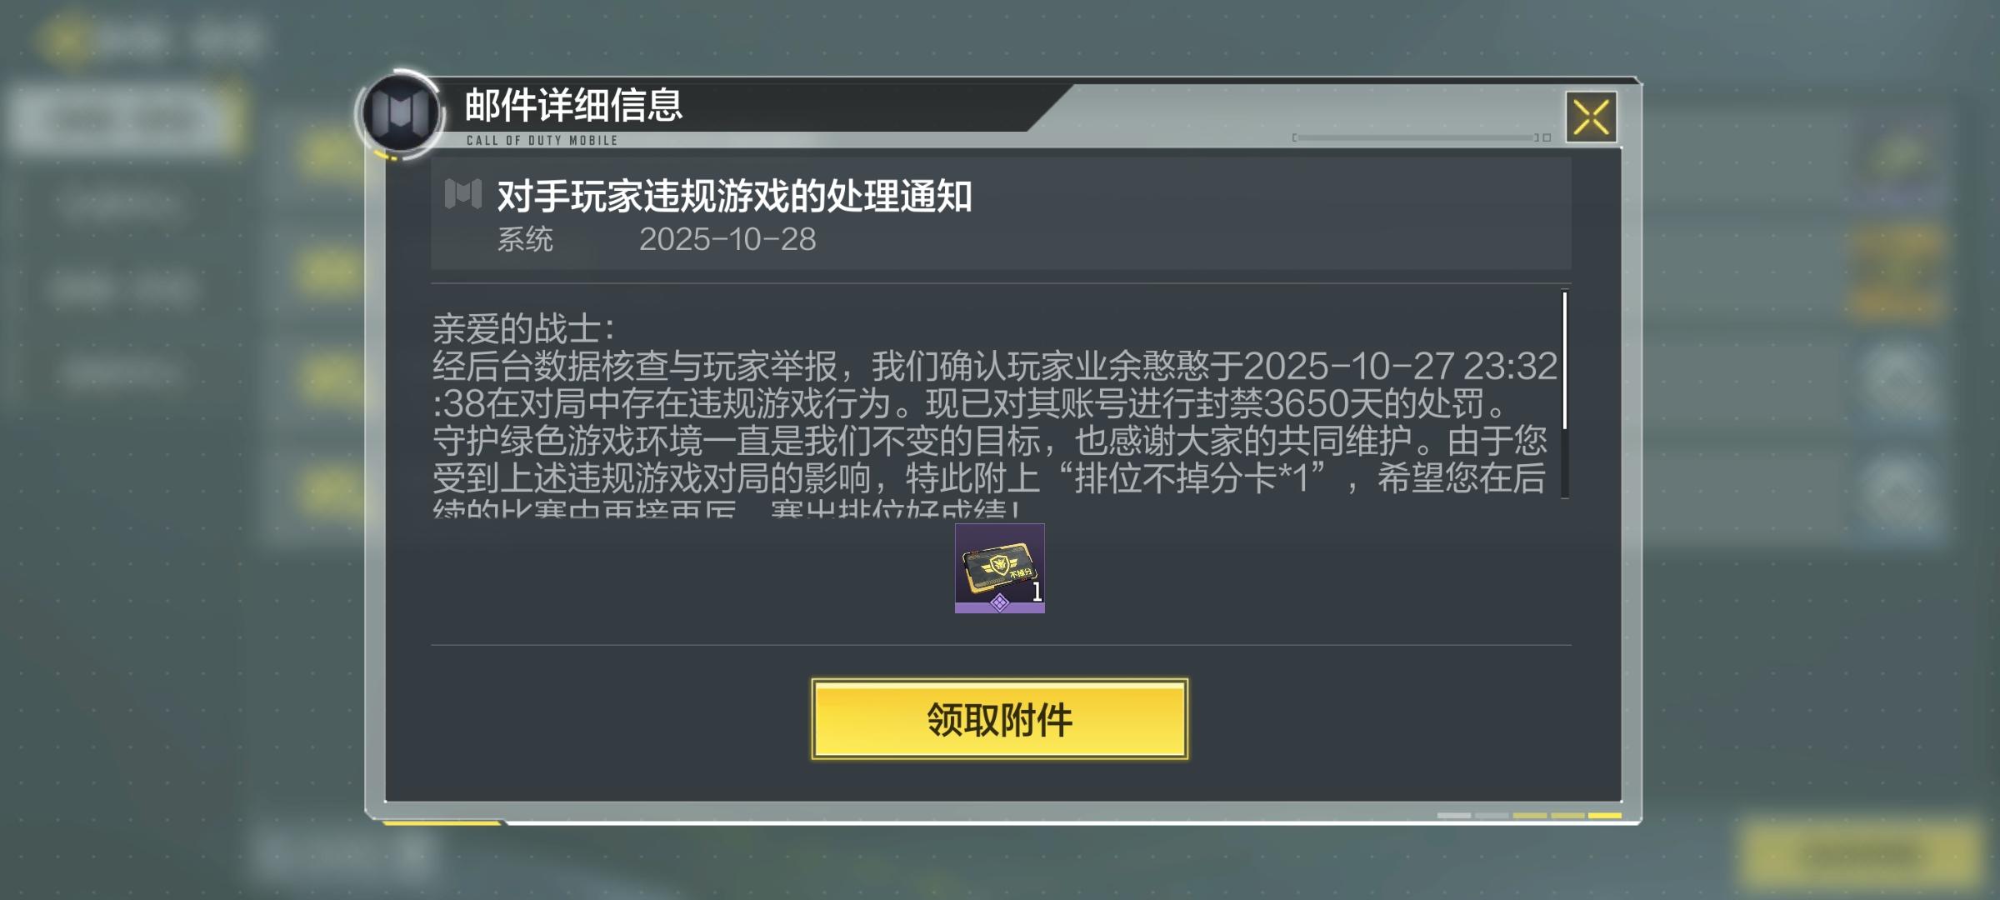Click the yellow striped indicator on the dialog's lower edge
Screen dimensions: 2000x900
[x=1529, y=815]
